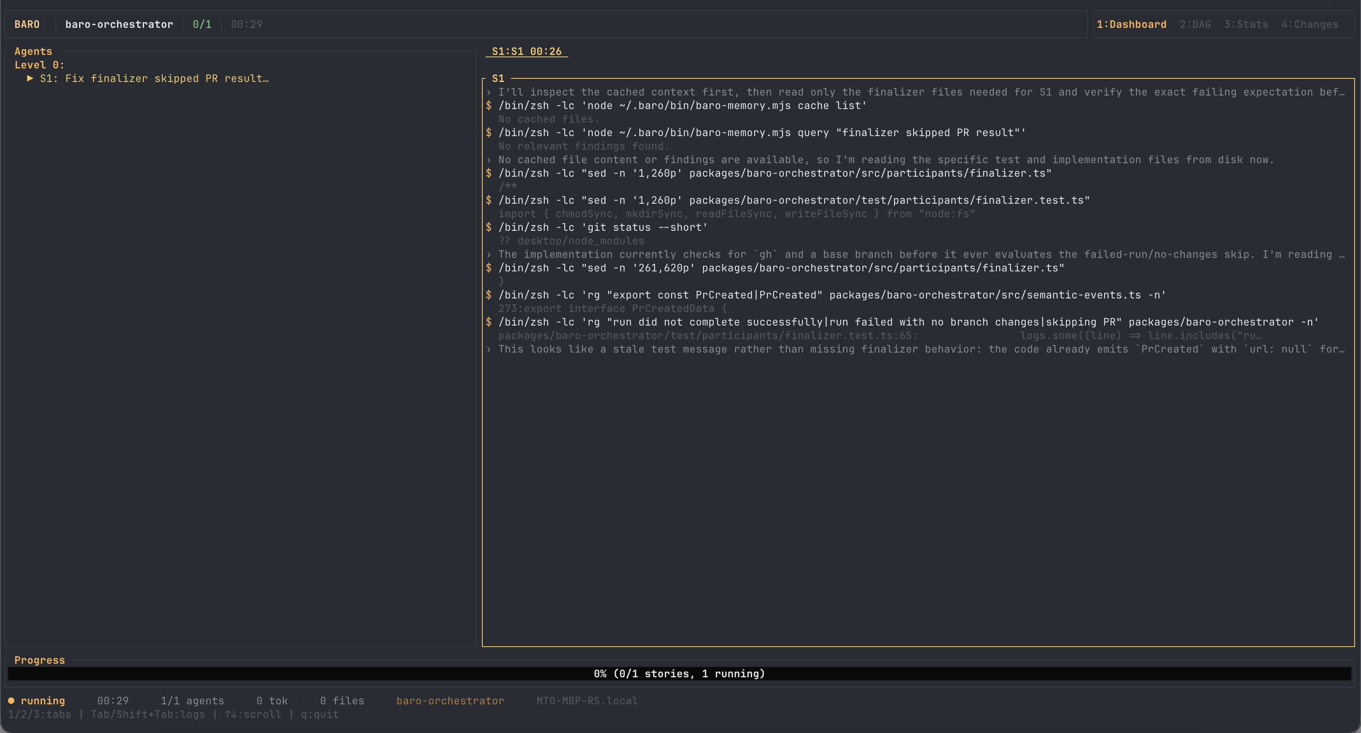Image resolution: width=1361 pixels, height=733 pixels.
Task: Click the sed '1,260p' finalizer.ts command
Action: click(775, 174)
